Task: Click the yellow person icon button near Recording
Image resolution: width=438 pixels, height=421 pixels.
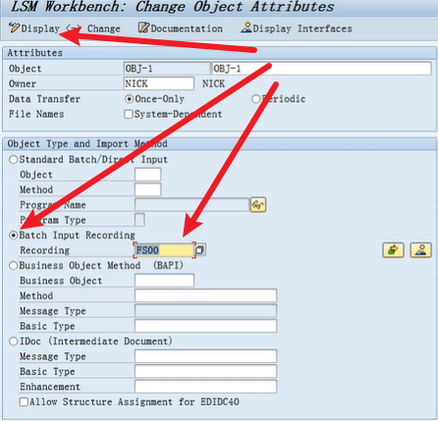Action: pos(420,250)
